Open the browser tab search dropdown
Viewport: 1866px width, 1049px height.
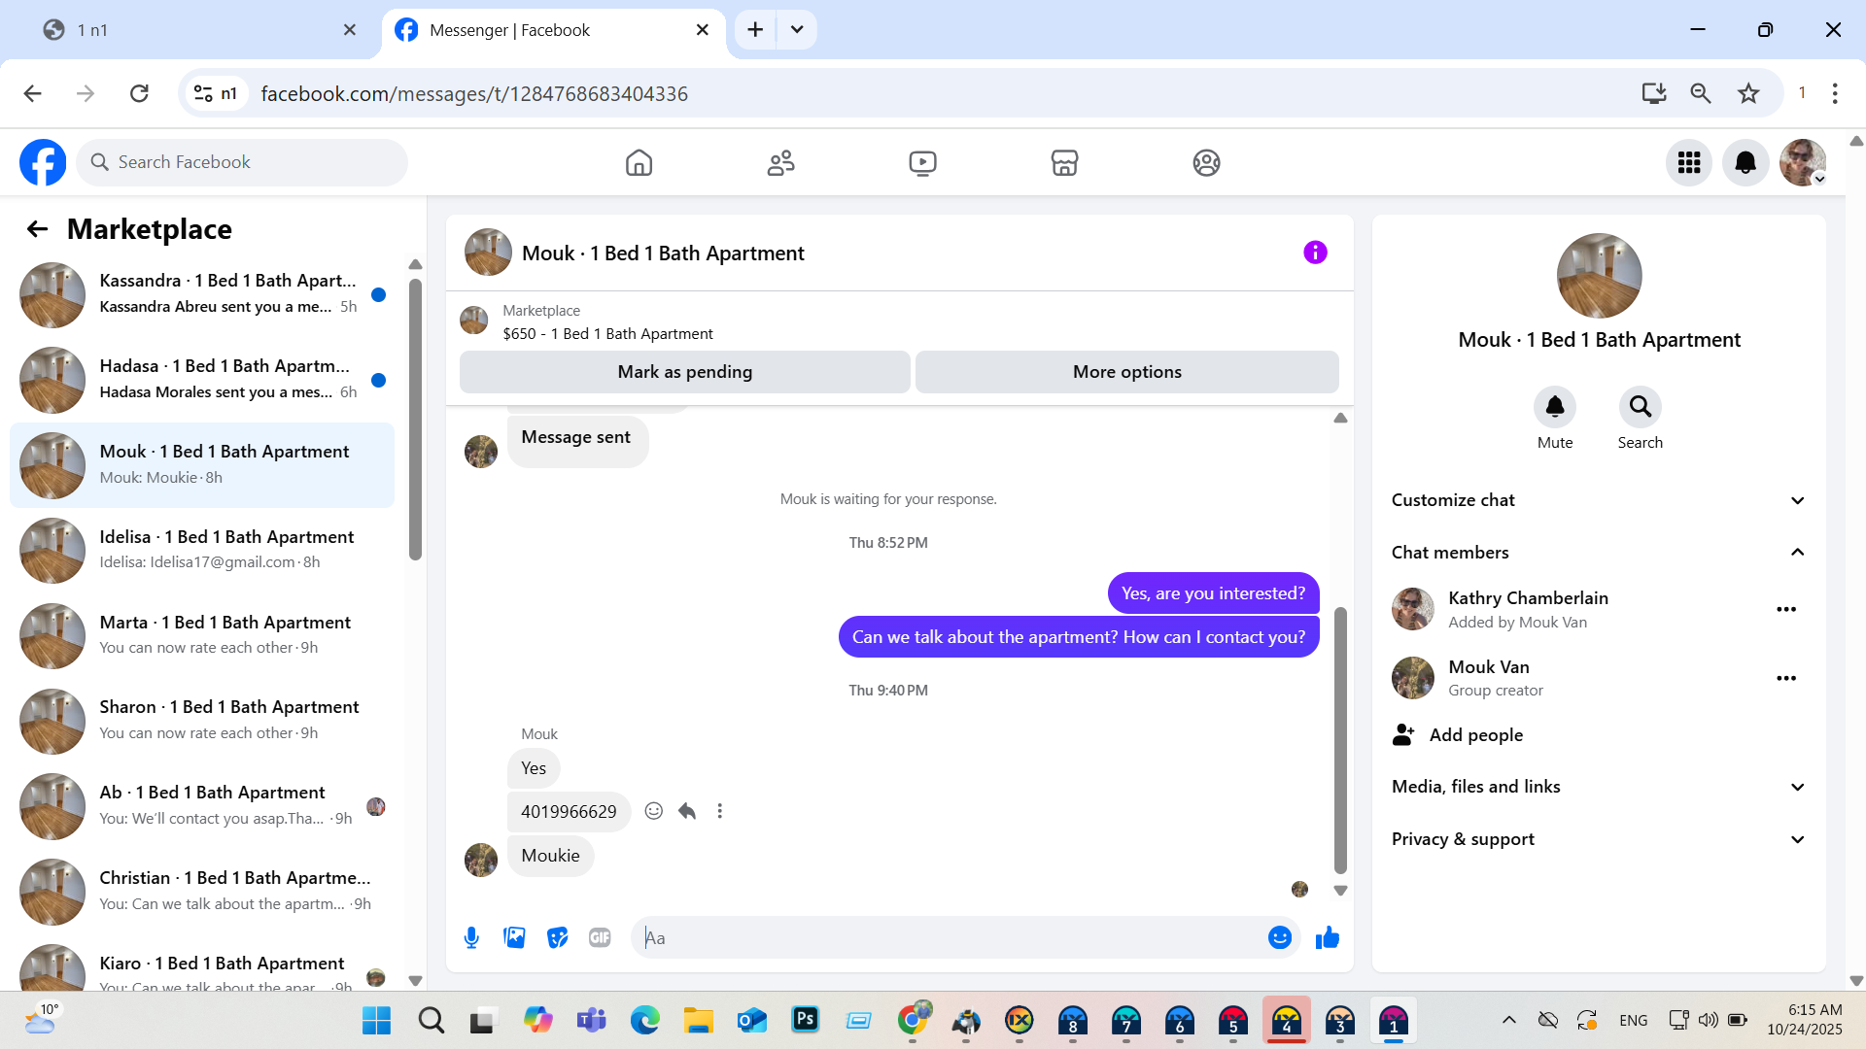click(x=797, y=29)
